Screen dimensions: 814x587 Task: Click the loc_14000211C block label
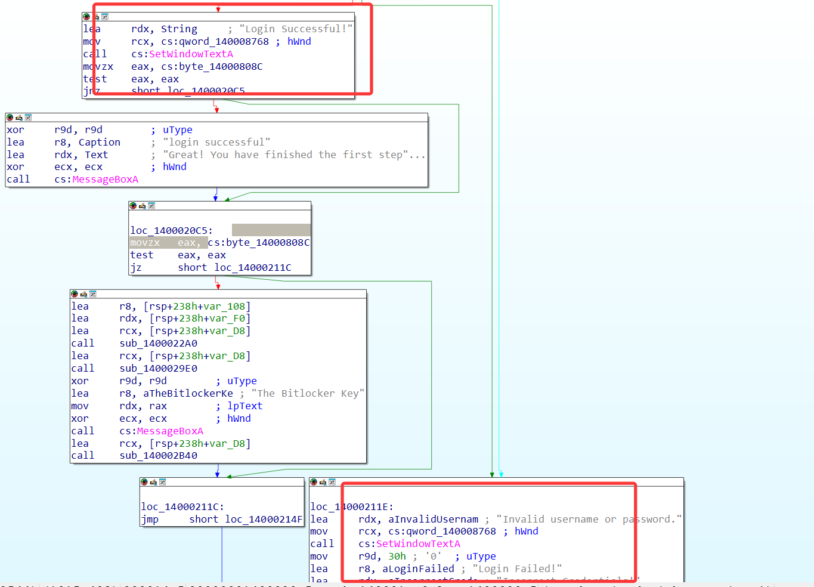coord(182,507)
